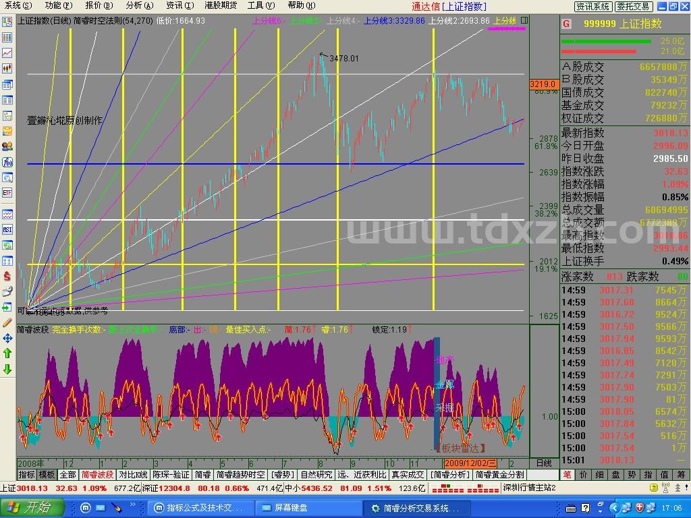Click the quick launch screen keyboard icon
This screenshot has width=691, height=518.
point(101,508)
